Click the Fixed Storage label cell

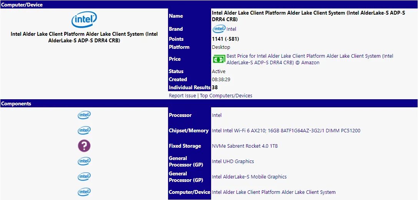[190, 146]
